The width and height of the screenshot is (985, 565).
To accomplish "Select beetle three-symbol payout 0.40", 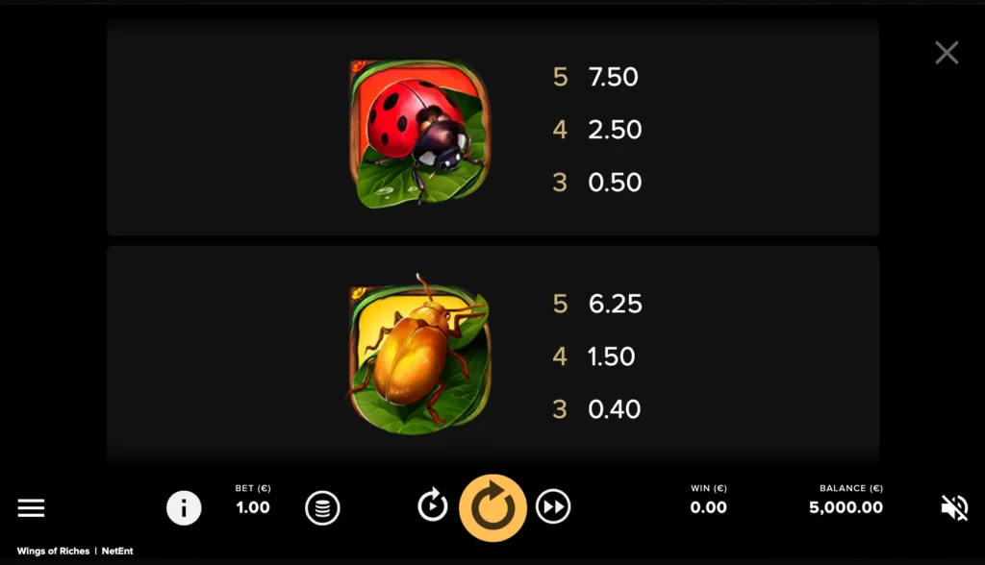I will 615,408.
